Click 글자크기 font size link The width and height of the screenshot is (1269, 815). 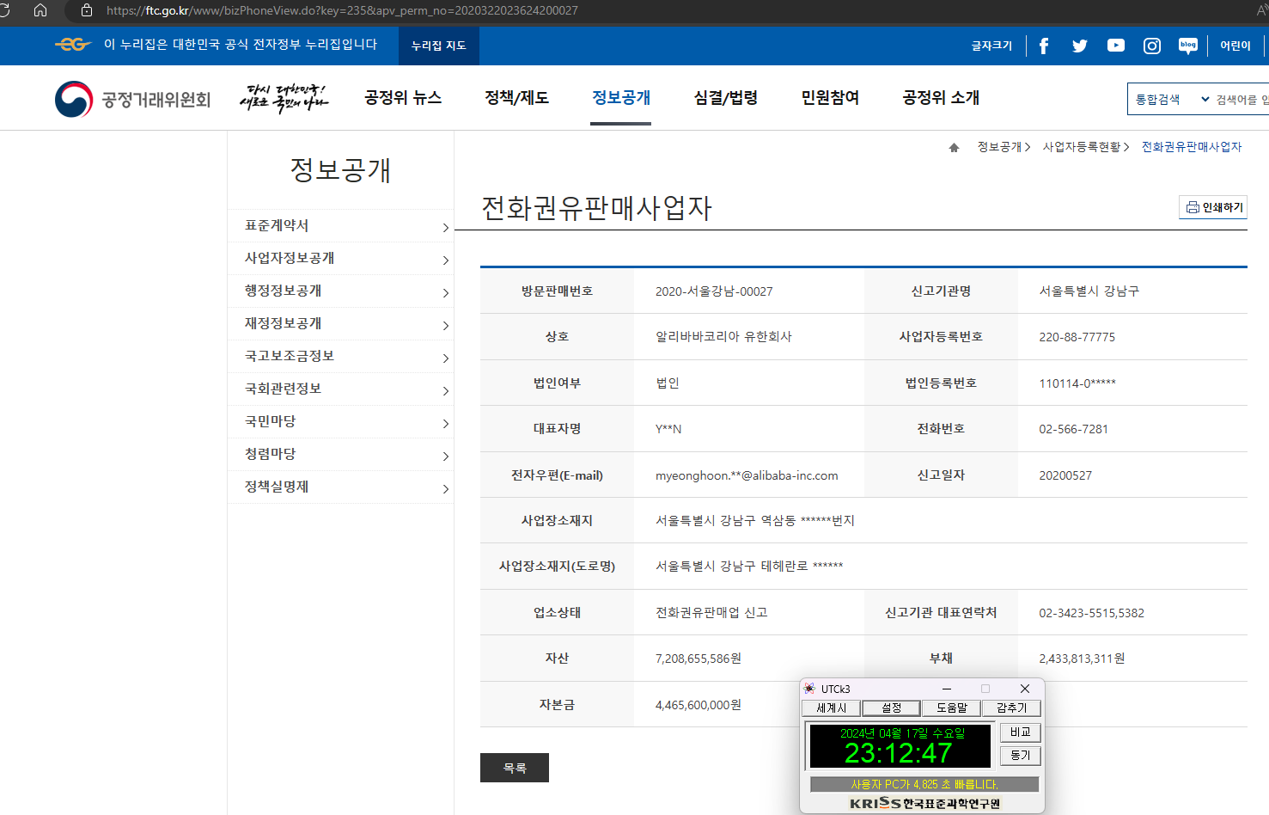[992, 46]
